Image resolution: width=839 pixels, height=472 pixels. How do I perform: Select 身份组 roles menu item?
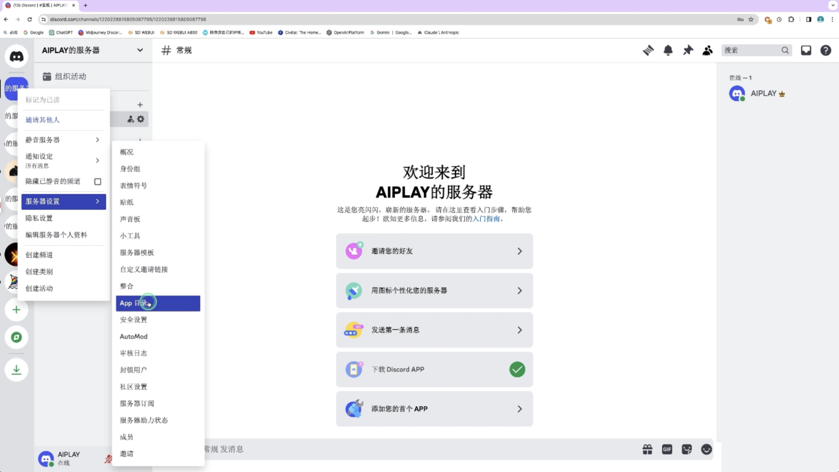(x=158, y=169)
